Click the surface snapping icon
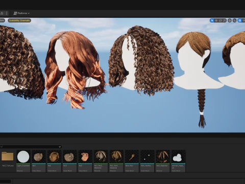 tap(235, 20)
